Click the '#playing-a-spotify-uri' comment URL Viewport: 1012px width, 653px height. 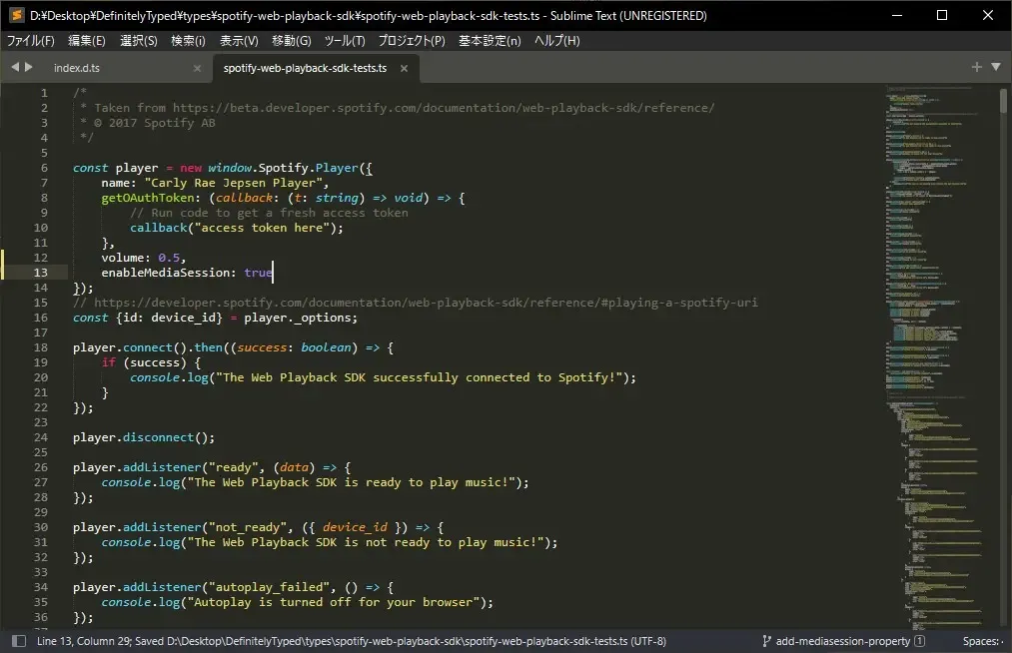679,303
